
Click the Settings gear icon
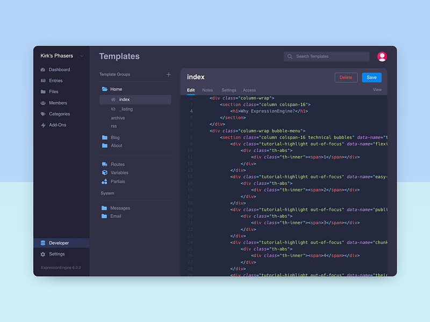click(44, 254)
